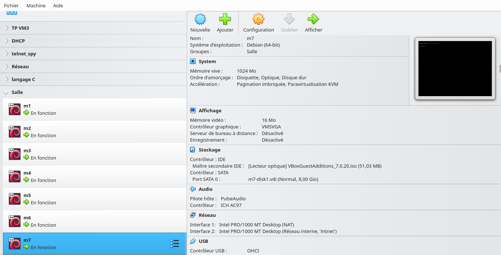Expand the TP VM3 group
Viewport: 501px width, 255px height.
tap(7, 28)
